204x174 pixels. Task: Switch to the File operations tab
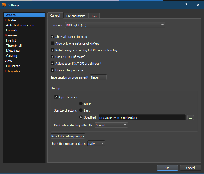[76, 16]
